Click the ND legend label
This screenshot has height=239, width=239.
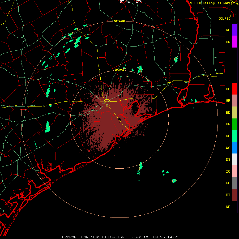228,207
